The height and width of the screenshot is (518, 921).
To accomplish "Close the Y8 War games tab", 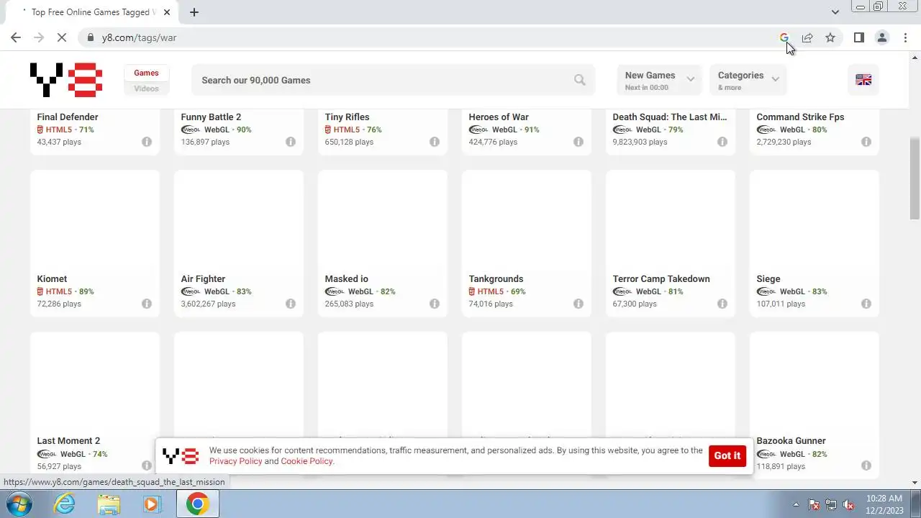I will tap(167, 12).
